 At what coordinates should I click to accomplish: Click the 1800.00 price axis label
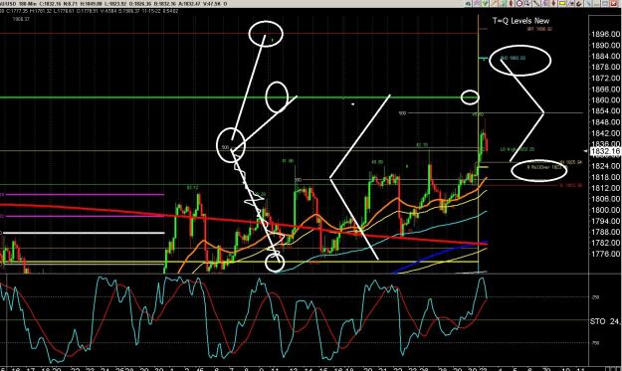tap(606, 210)
